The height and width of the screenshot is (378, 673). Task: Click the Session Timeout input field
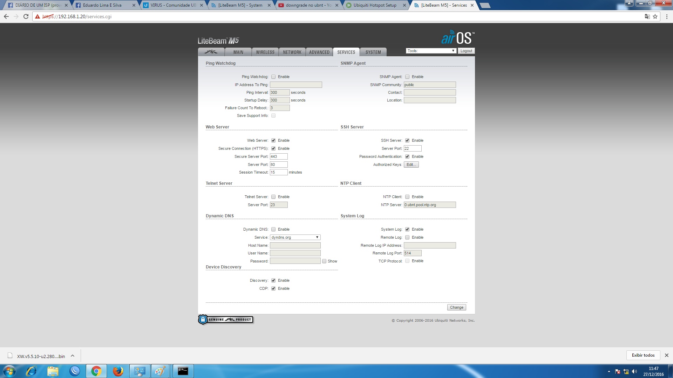[x=278, y=172]
